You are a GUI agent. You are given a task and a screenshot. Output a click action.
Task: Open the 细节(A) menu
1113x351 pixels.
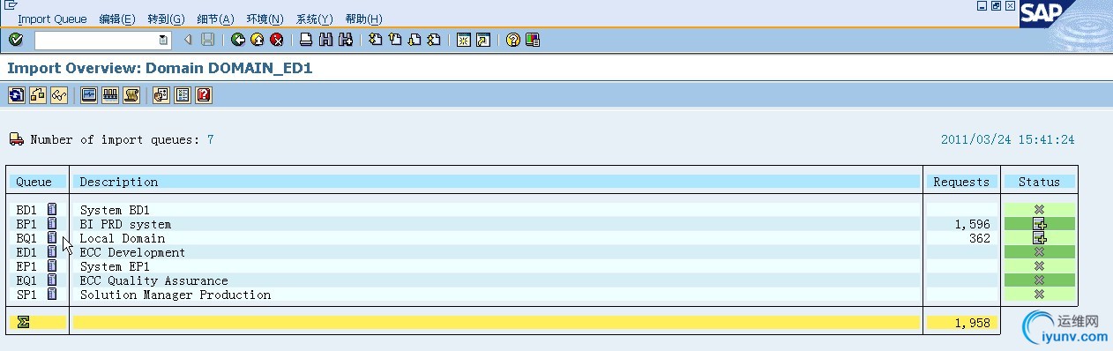(215, 19)
